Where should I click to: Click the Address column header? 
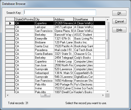[x=64, y=19]
